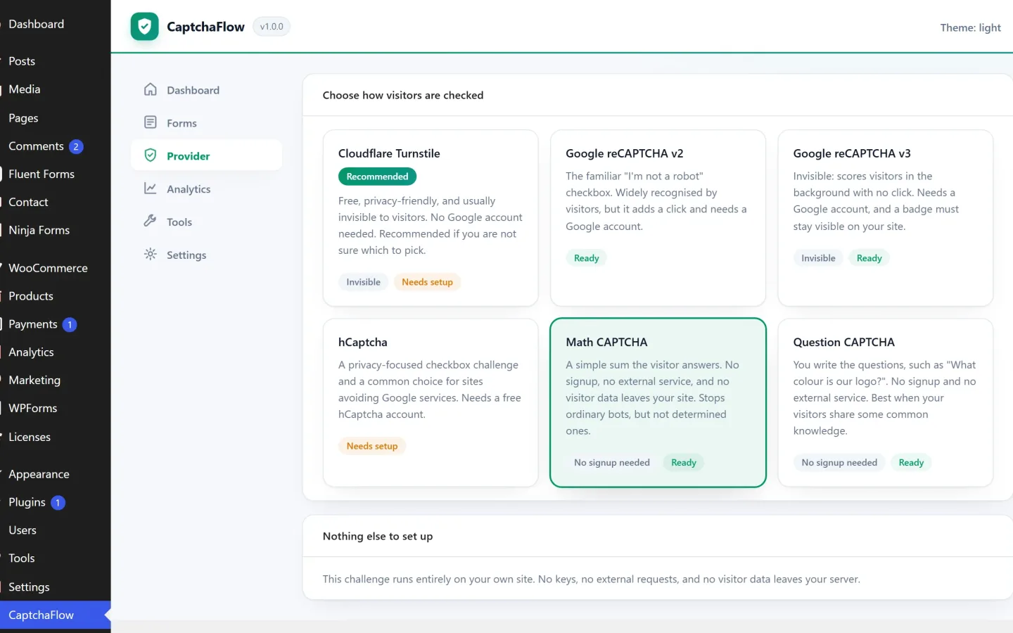1013x633 pixels.
Task: Choose the hCaptcha provider card
Action: (431, 402)
